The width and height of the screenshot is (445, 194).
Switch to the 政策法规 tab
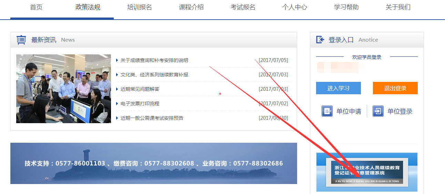pos(88,7)
